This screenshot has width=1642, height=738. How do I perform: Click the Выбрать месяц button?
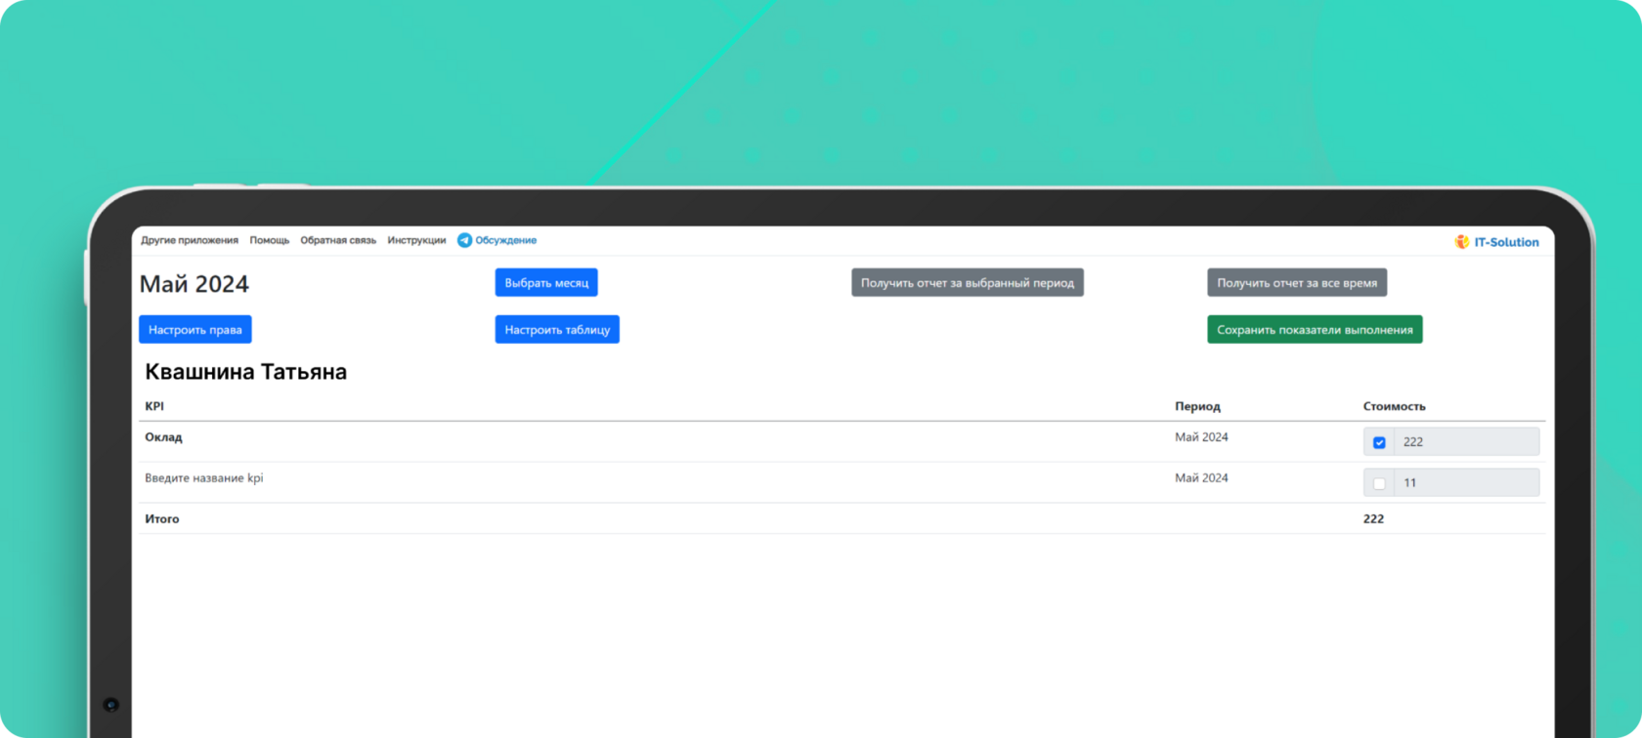pyautogui.click(x=546, y=283)
